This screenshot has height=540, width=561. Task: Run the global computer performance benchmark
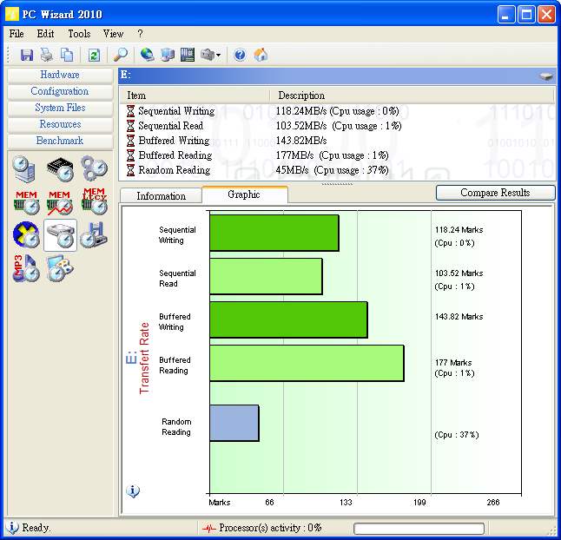tap(24, 168)
